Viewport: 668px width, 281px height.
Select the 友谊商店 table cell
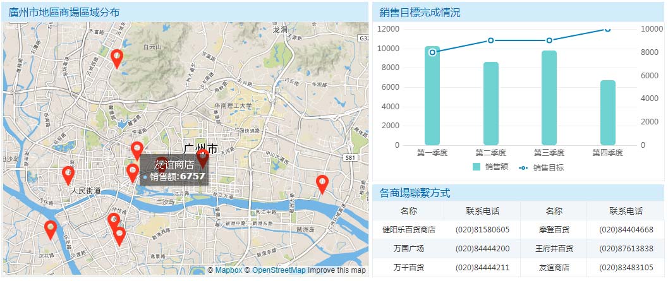pyautogui.click(x=554, y=268)
